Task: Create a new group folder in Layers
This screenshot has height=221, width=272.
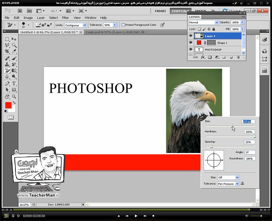Action: [224, 57]
